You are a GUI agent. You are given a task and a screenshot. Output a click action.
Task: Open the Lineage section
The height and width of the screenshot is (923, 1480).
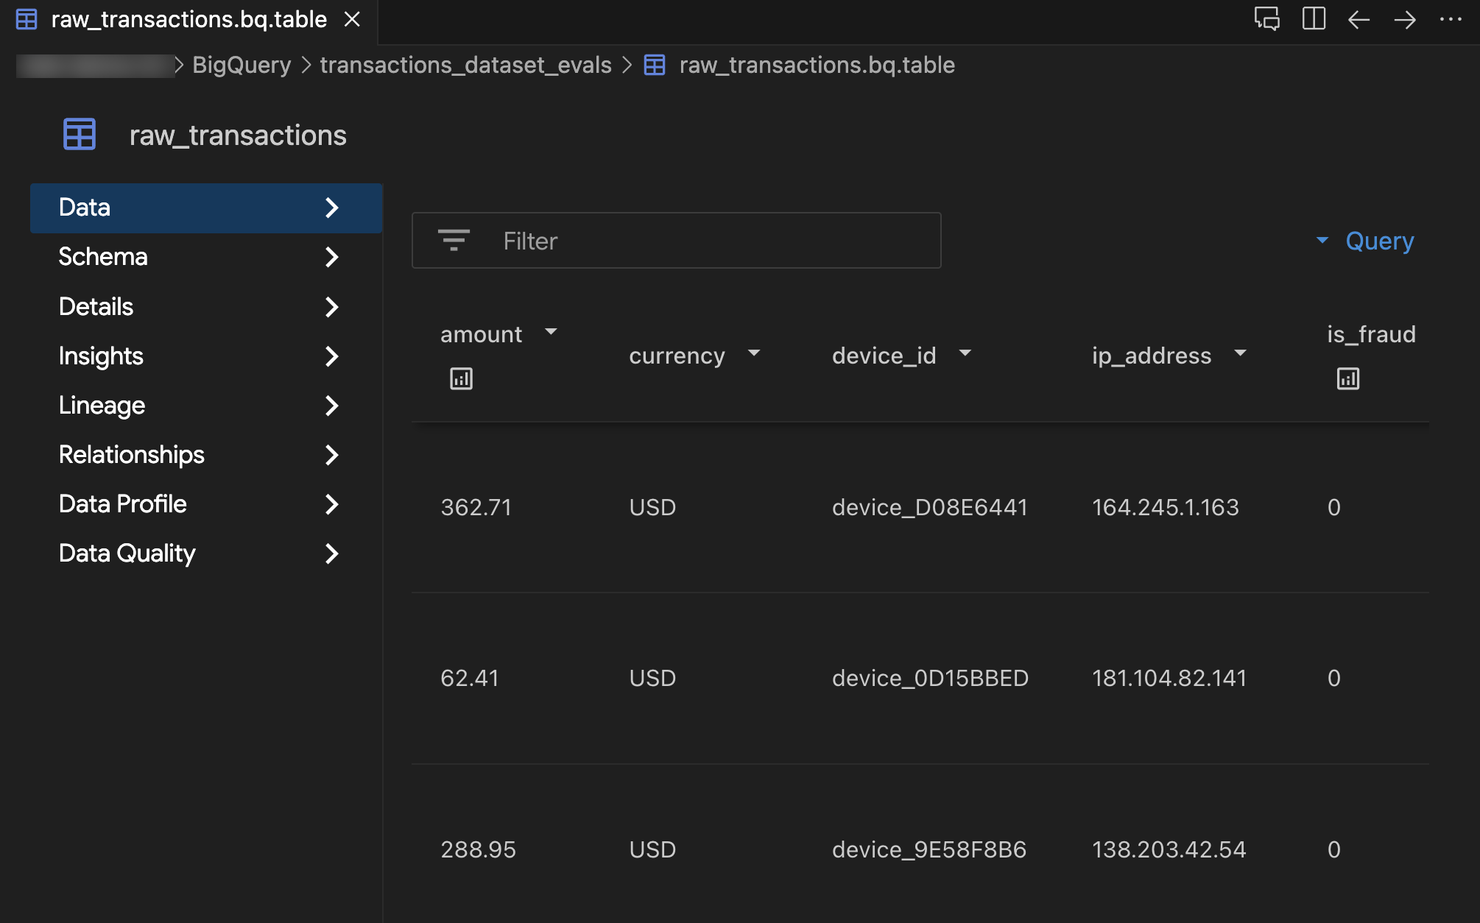tap(206, 405)
